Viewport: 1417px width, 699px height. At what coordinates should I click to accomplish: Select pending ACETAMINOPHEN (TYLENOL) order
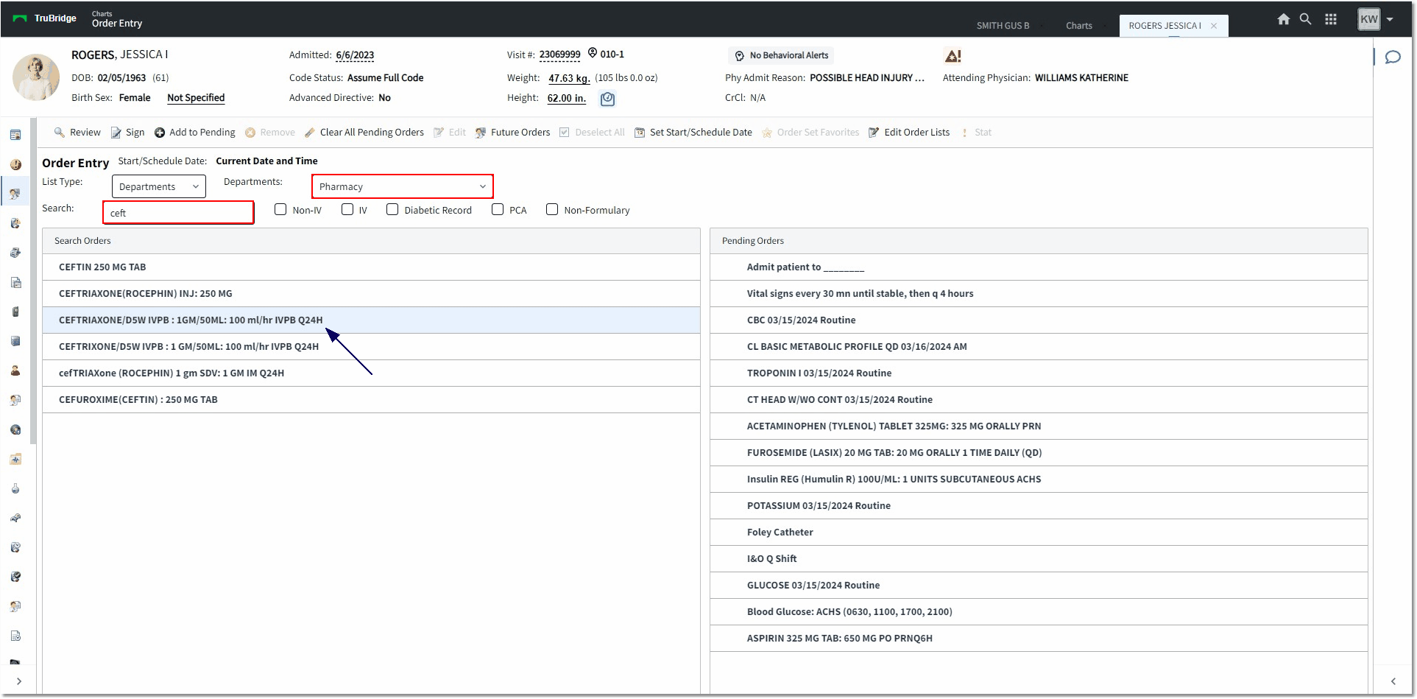point(1039,426)
